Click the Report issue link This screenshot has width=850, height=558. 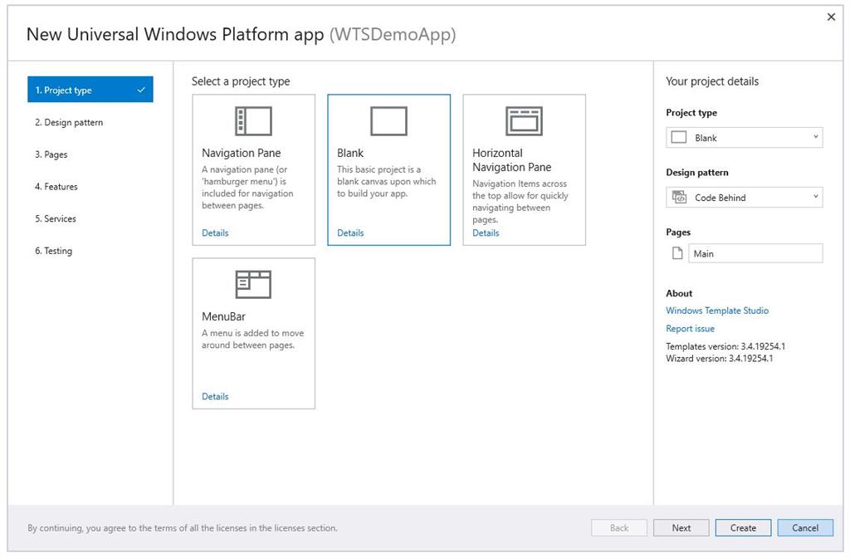tap(690, 328)
